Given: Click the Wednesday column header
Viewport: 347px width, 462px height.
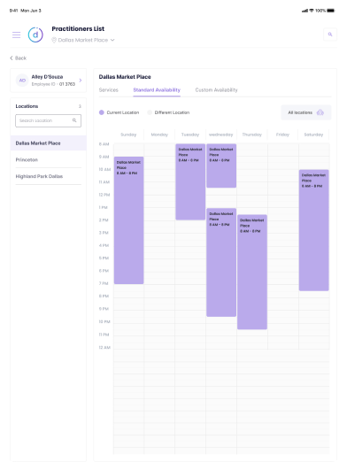Looking at the screenshot, I should (x=221, y=135).
